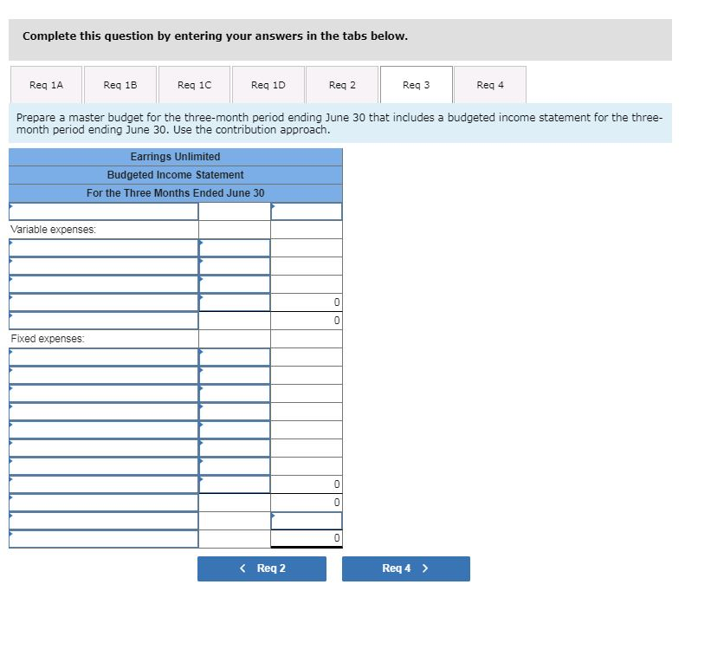Open first line-item dropdown below Fixed expenses

click(103, 357)
